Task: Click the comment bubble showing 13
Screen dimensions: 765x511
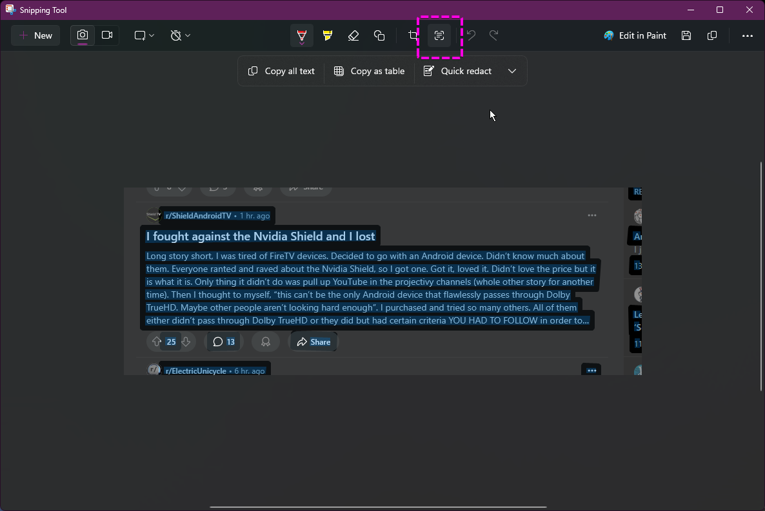Action: pyautogui.click(x=224, y=342)
